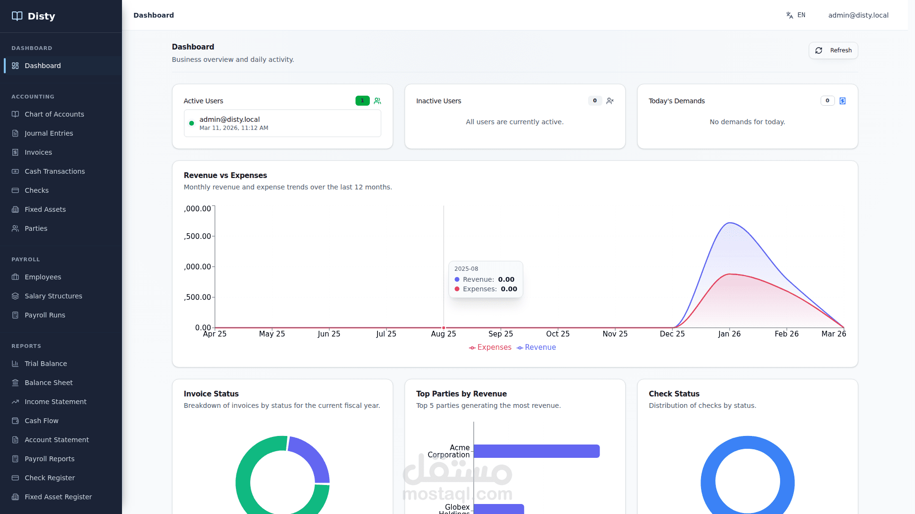Open the admin@disty.local account menu
This screenshot has height=514, width=915.
858,15
